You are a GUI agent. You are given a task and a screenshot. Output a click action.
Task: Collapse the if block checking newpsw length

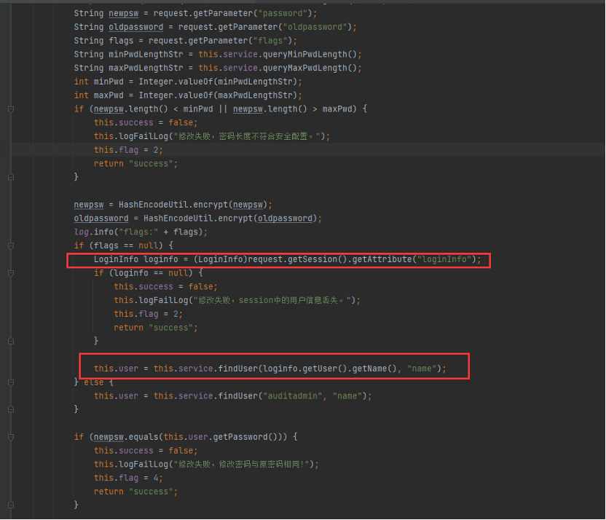[11, 109]
